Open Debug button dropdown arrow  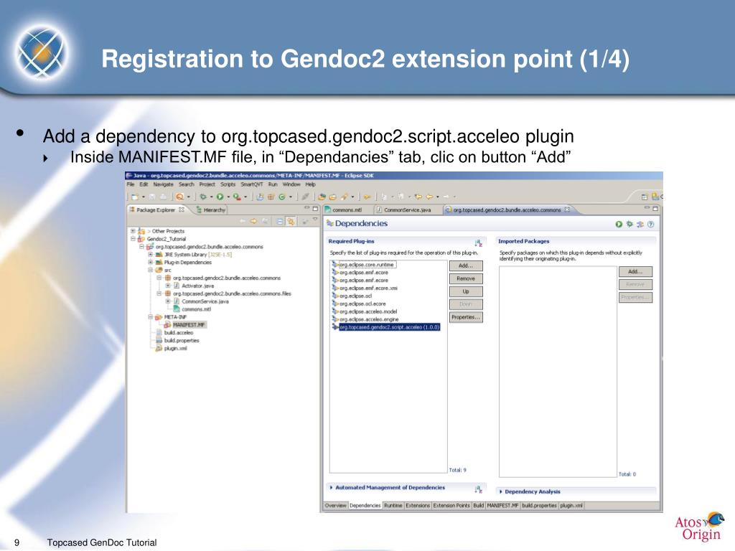[x=212, y=197]
